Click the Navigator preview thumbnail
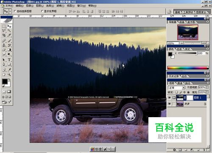212x153 pixels. pyautogui.click(x=188, y=32)
